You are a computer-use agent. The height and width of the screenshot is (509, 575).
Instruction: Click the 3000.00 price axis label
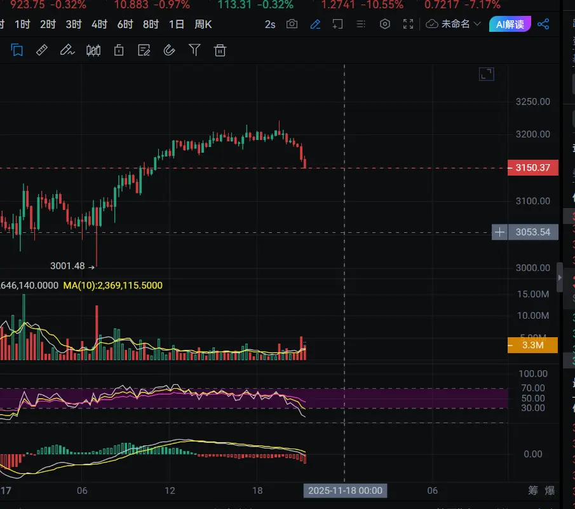533,268
